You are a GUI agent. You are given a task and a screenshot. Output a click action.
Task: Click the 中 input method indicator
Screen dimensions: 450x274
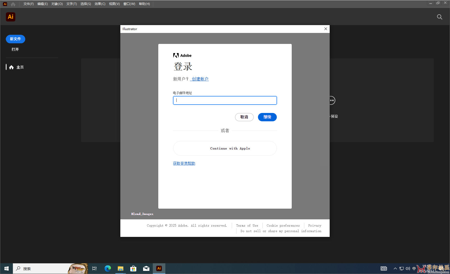coord(414,269)
